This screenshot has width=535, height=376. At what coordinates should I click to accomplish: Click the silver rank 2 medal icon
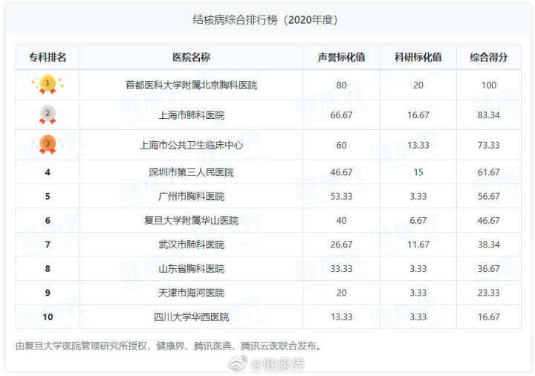(48, 114)
